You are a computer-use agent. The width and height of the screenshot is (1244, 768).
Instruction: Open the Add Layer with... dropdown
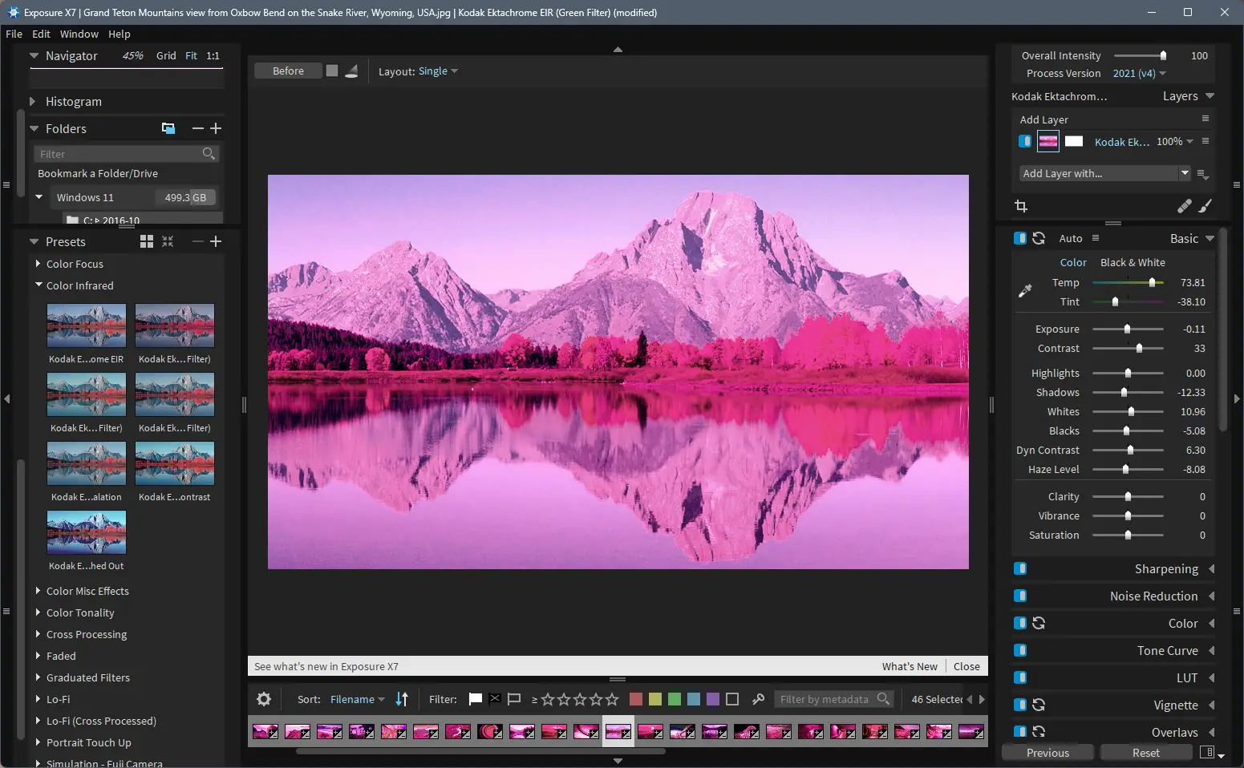(1104, 173)
